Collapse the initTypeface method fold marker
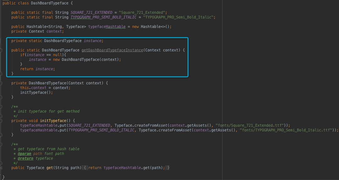This screenshot has height=180, width=339. coord(1,121)
